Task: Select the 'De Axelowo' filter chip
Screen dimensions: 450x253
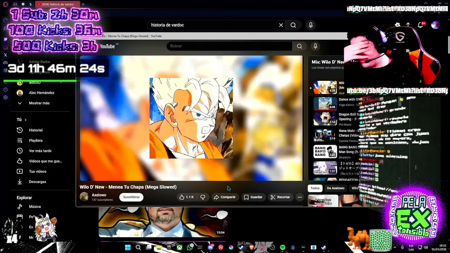Action: (336, 188)
